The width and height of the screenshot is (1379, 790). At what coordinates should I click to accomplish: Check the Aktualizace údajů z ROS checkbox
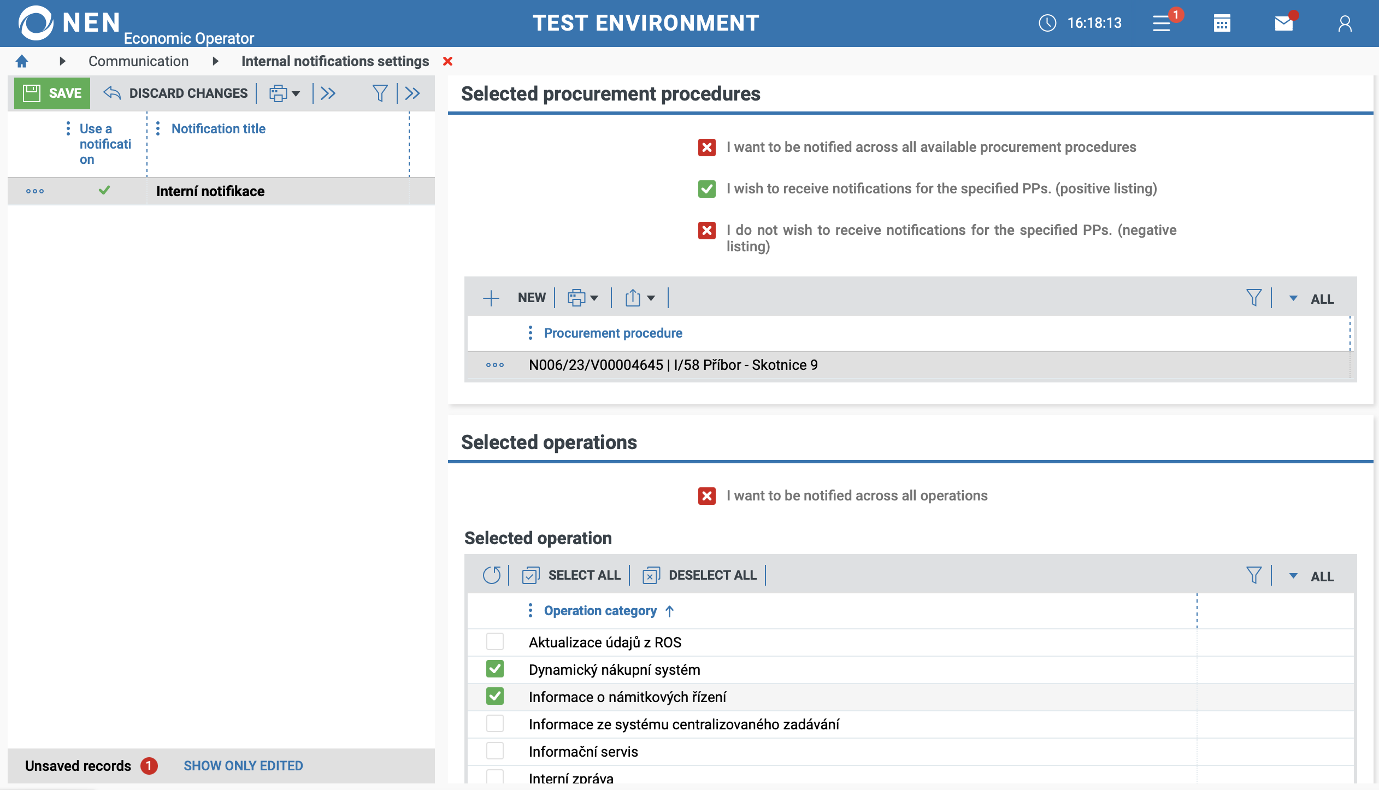495,641
